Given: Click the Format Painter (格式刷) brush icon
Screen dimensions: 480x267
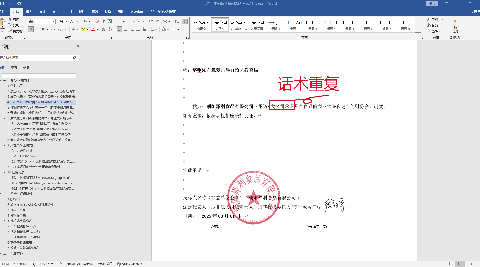Looking at the screenshot, I should pos(10,31).
